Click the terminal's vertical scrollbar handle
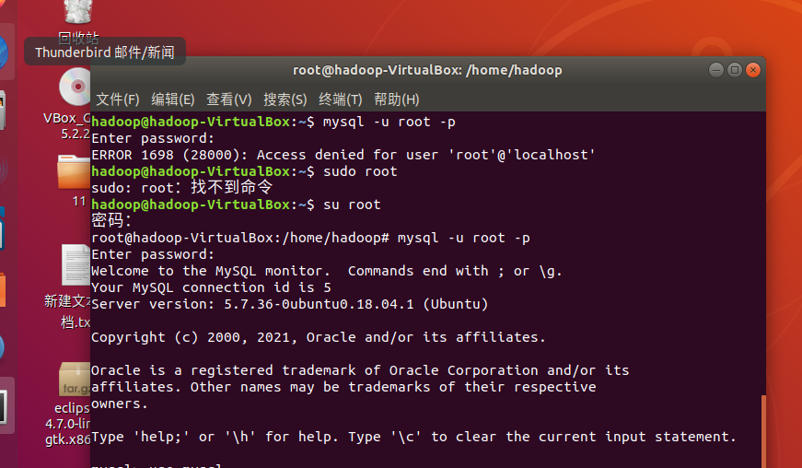 763,430
